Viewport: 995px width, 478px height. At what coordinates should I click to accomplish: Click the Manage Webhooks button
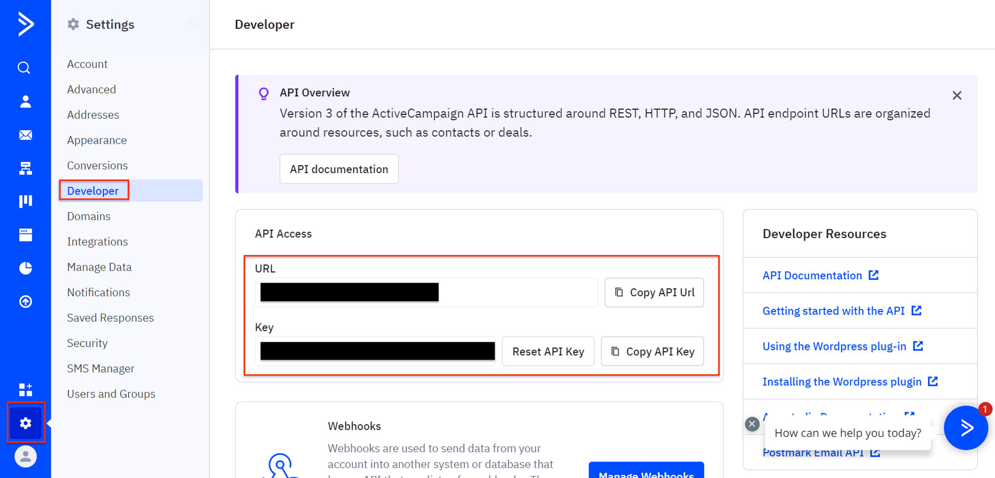pos(646,471)
